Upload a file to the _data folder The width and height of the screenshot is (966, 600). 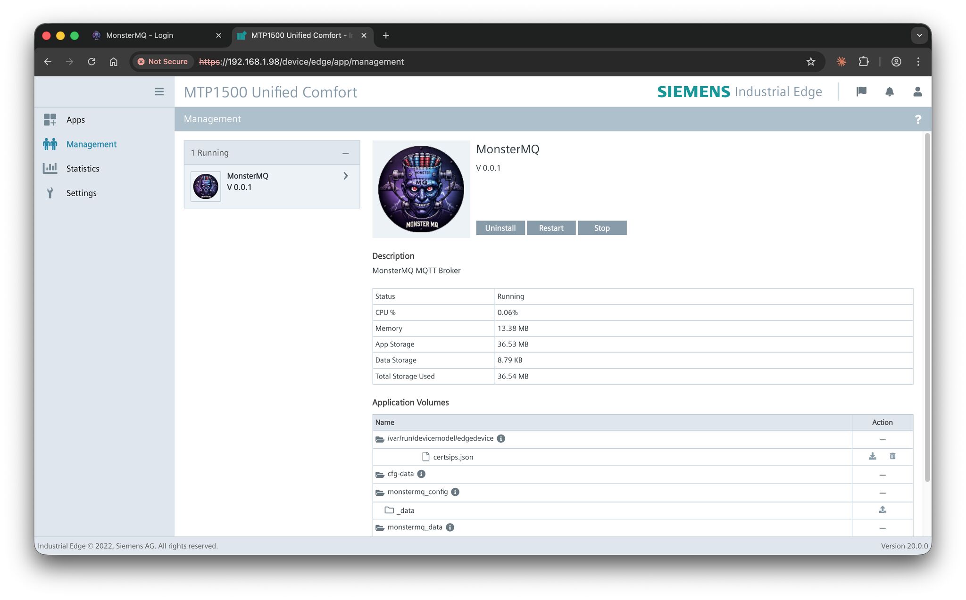tap(883, 510)
